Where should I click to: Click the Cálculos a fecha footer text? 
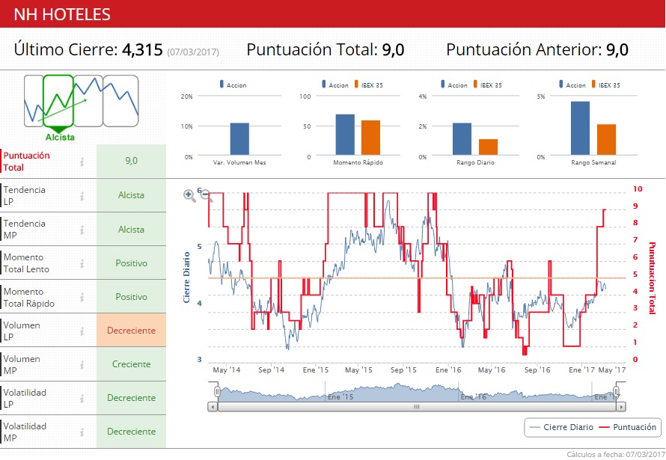[x=615, y=455]
